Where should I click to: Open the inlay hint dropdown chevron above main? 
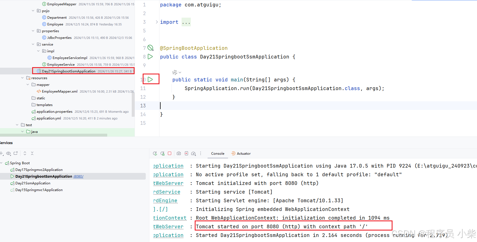(180, 72)
